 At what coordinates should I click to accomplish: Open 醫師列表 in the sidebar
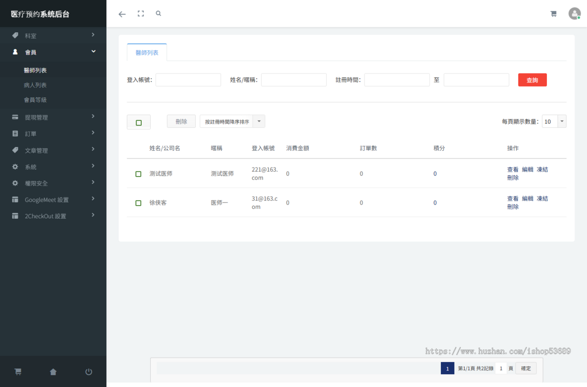click(x=35, y=70)
